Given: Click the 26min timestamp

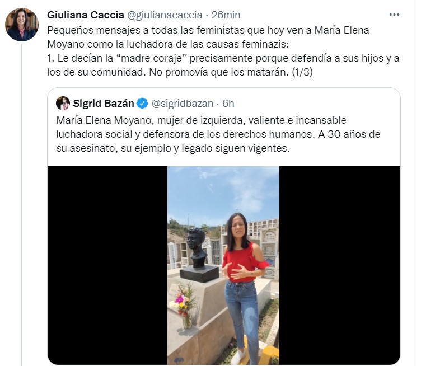Looking at the screenshot, I should (x=226, y=15).
